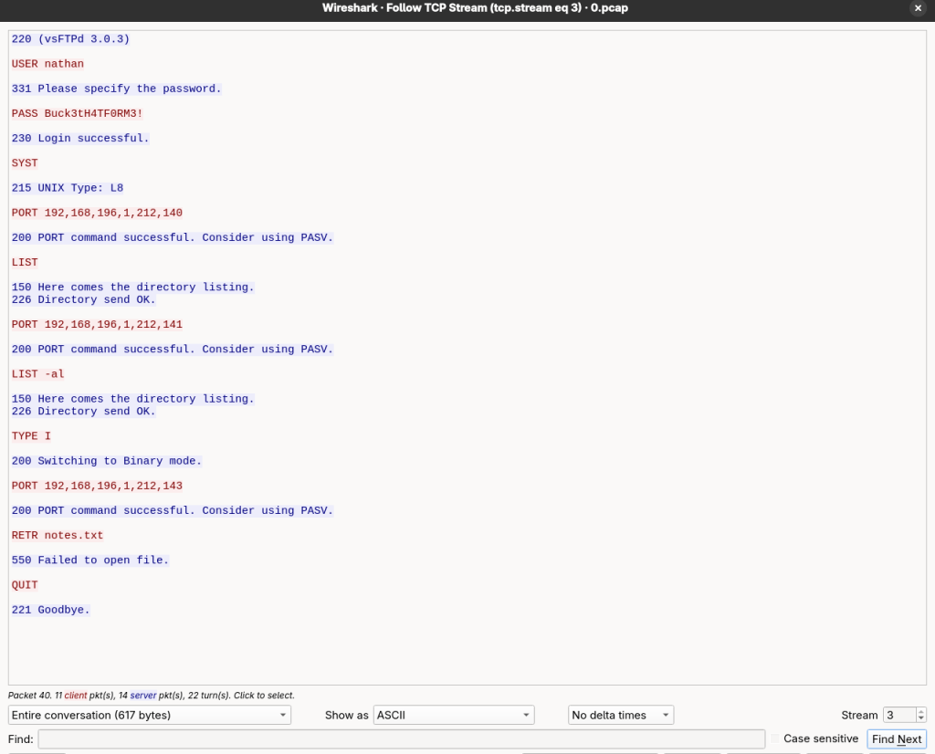Click the Find Next button

pos(896,739)
